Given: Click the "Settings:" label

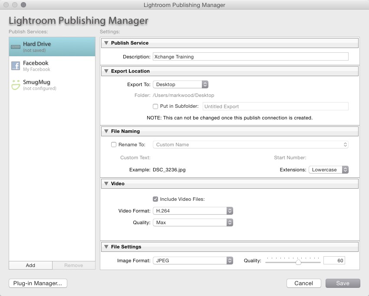Looking at the screenshot, I should point(110,32).
